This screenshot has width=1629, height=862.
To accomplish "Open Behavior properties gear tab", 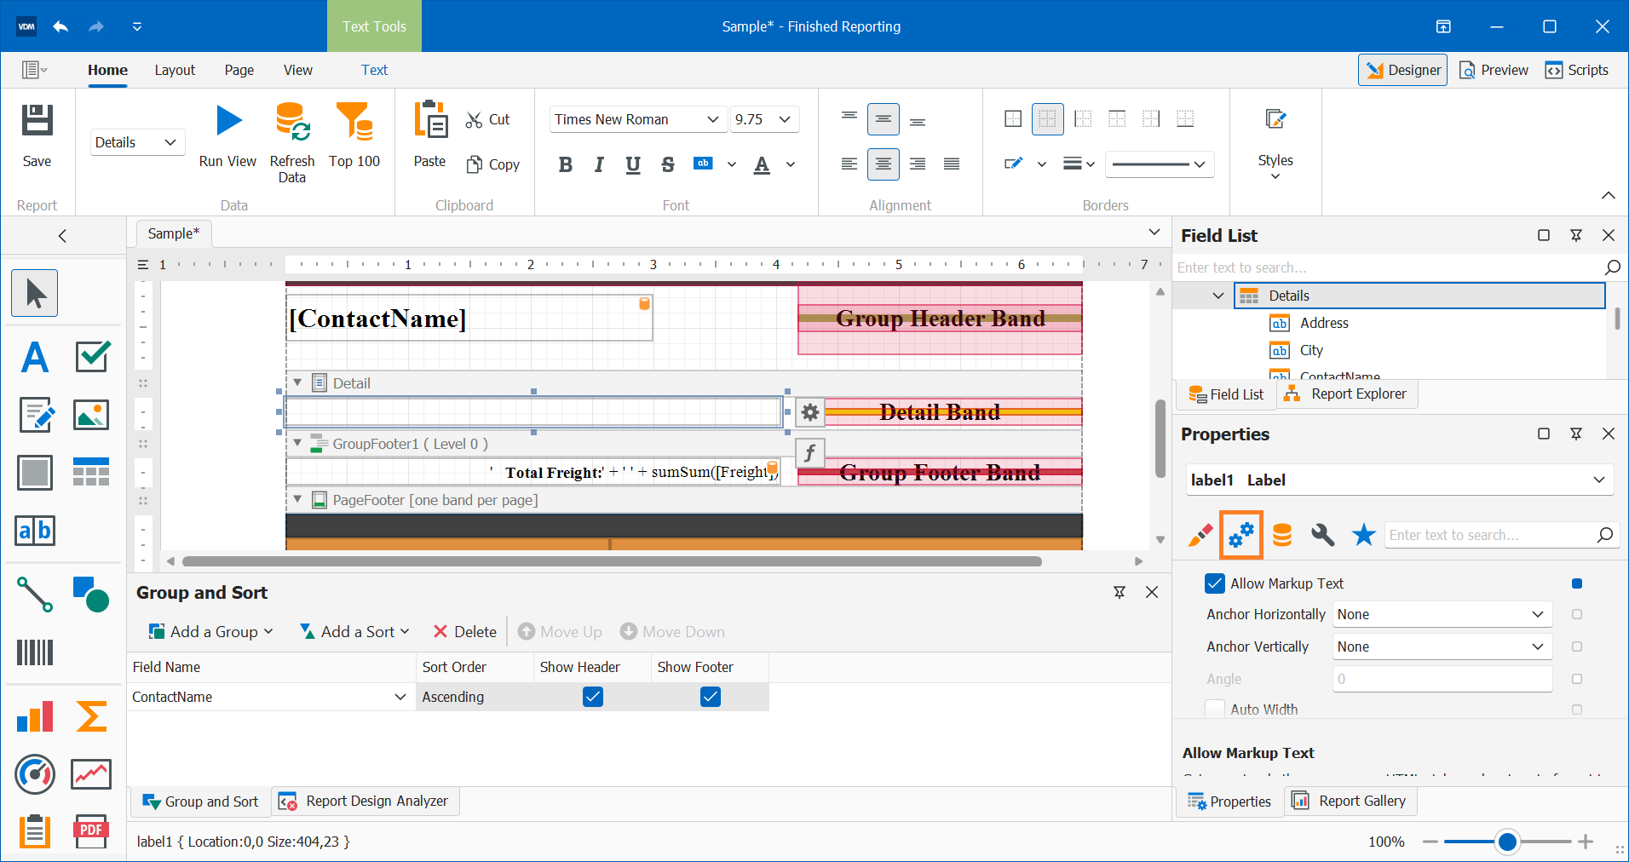I will 1240,535.
